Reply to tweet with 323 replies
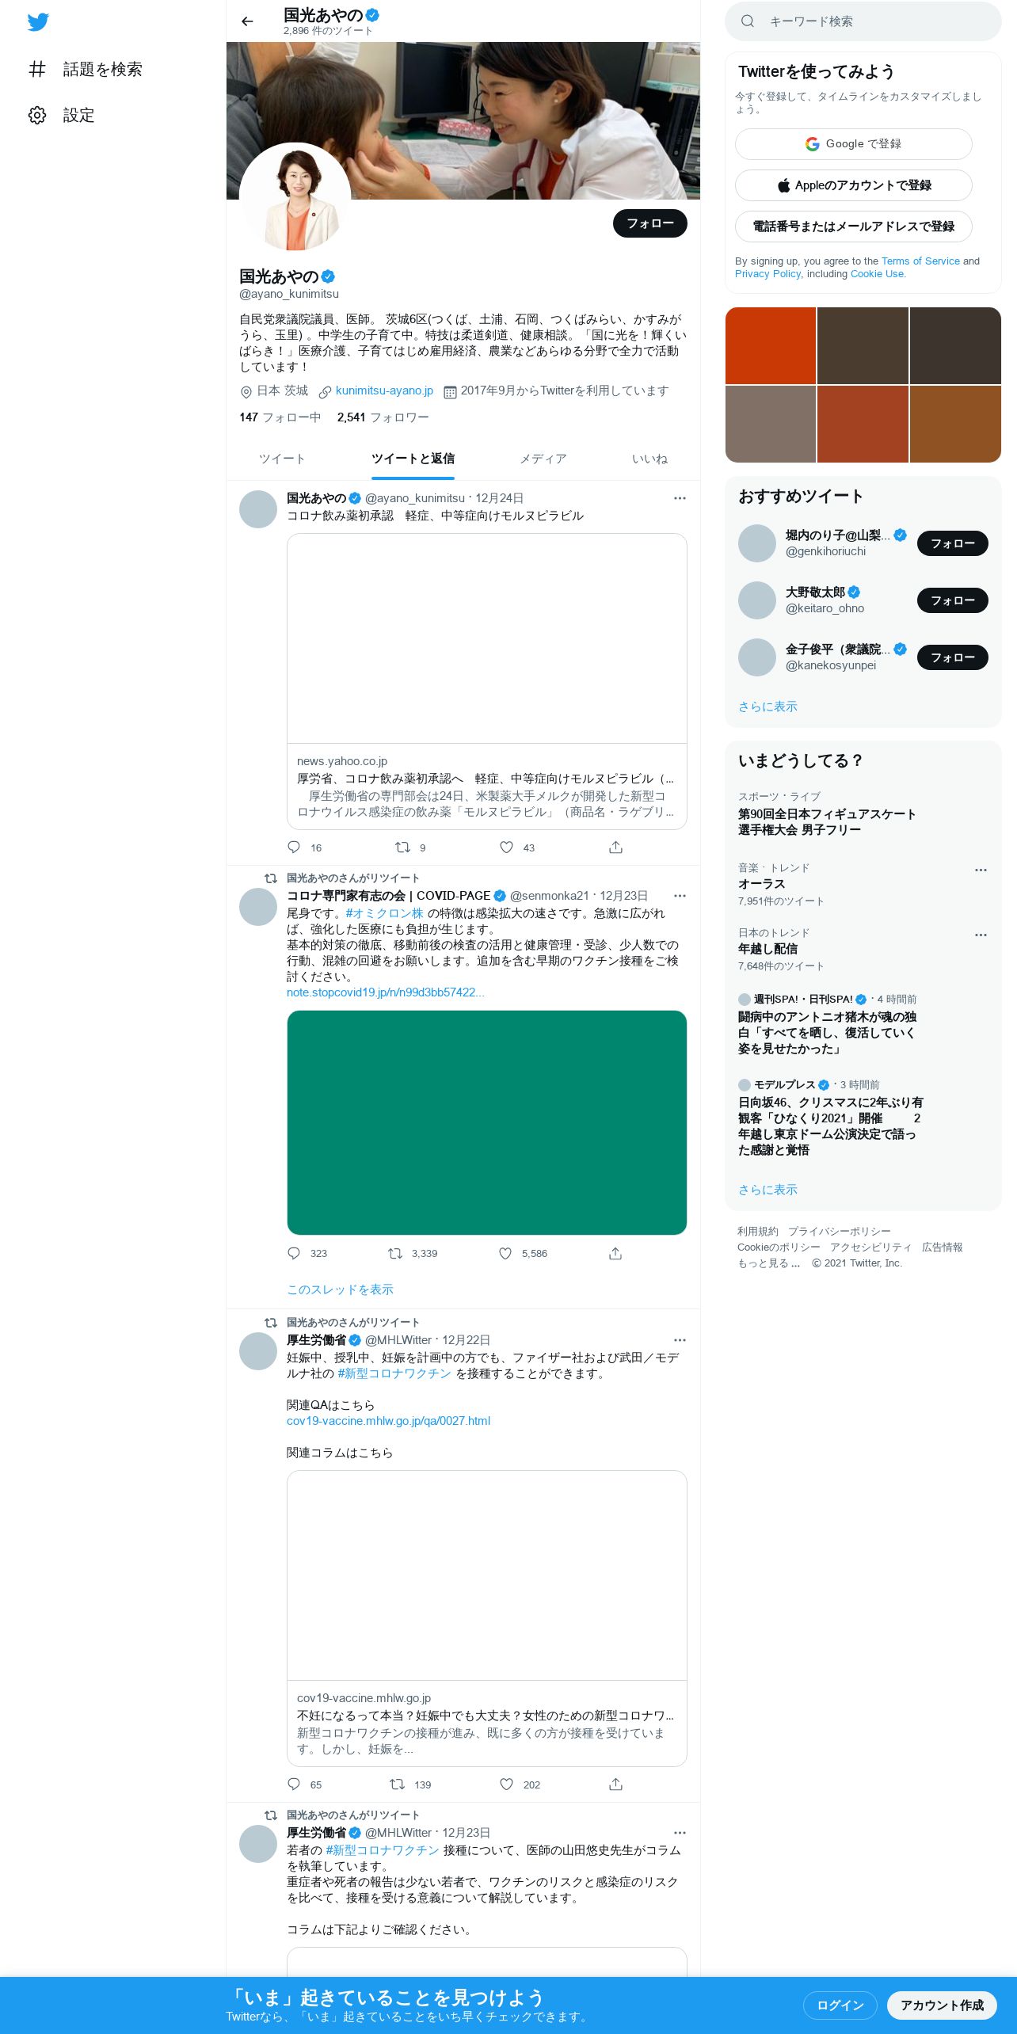This screenshot has height=2034, width=1017. [294, 1253]
